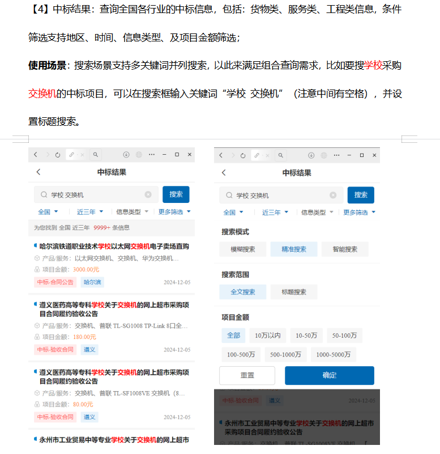The height and width of the screenshot is (454, 440).
Task: Expand 全国 region dropdown in left panel
Action: [x=48, y=212]
